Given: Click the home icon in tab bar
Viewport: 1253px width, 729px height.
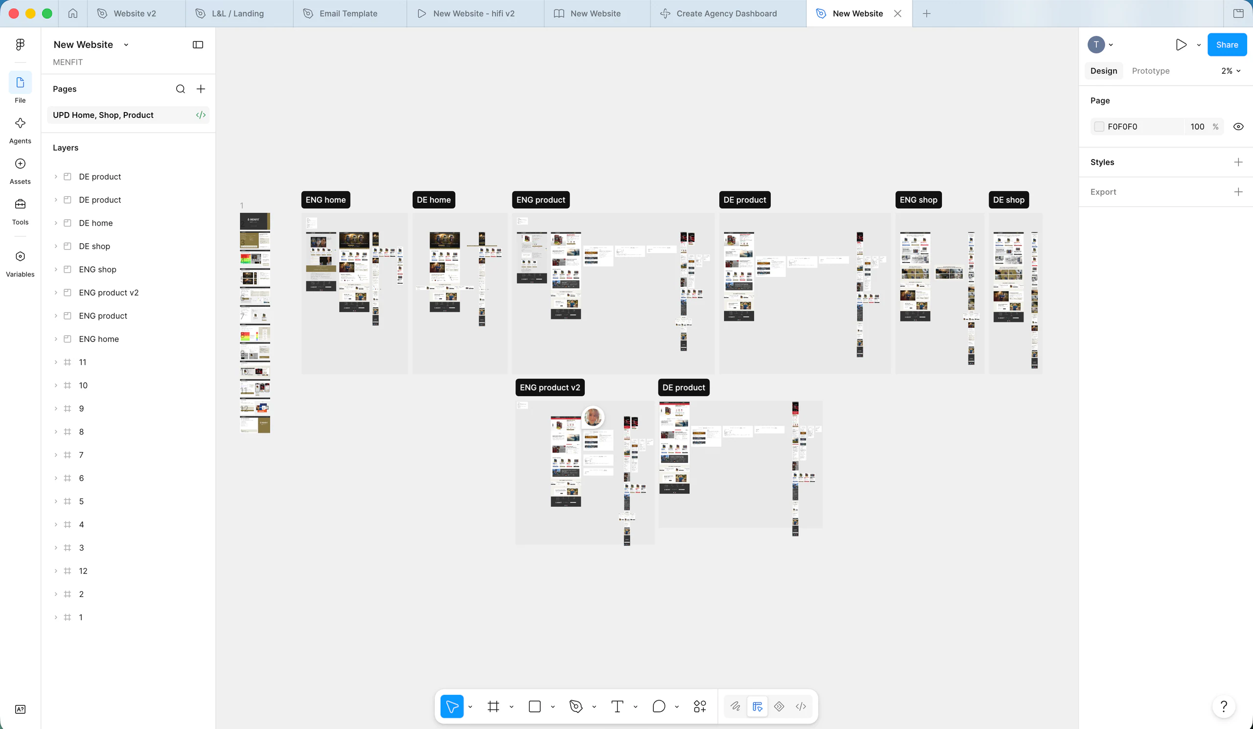Looking at the screenshot, I should (72, 13).
